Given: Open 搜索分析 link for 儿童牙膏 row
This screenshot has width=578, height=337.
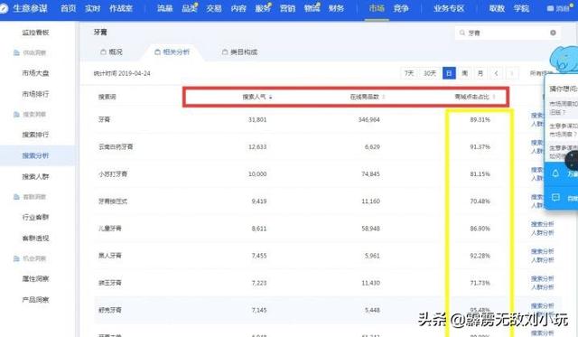Looking at the screenshot, I should [x=542, y=224].
